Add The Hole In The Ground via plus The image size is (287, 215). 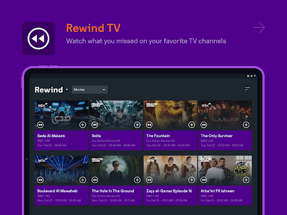(x=137, y=180)
